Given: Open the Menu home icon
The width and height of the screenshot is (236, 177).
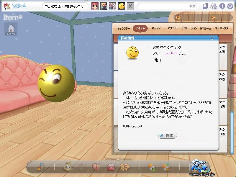Looking at the screenshot, I should [11, 29].
